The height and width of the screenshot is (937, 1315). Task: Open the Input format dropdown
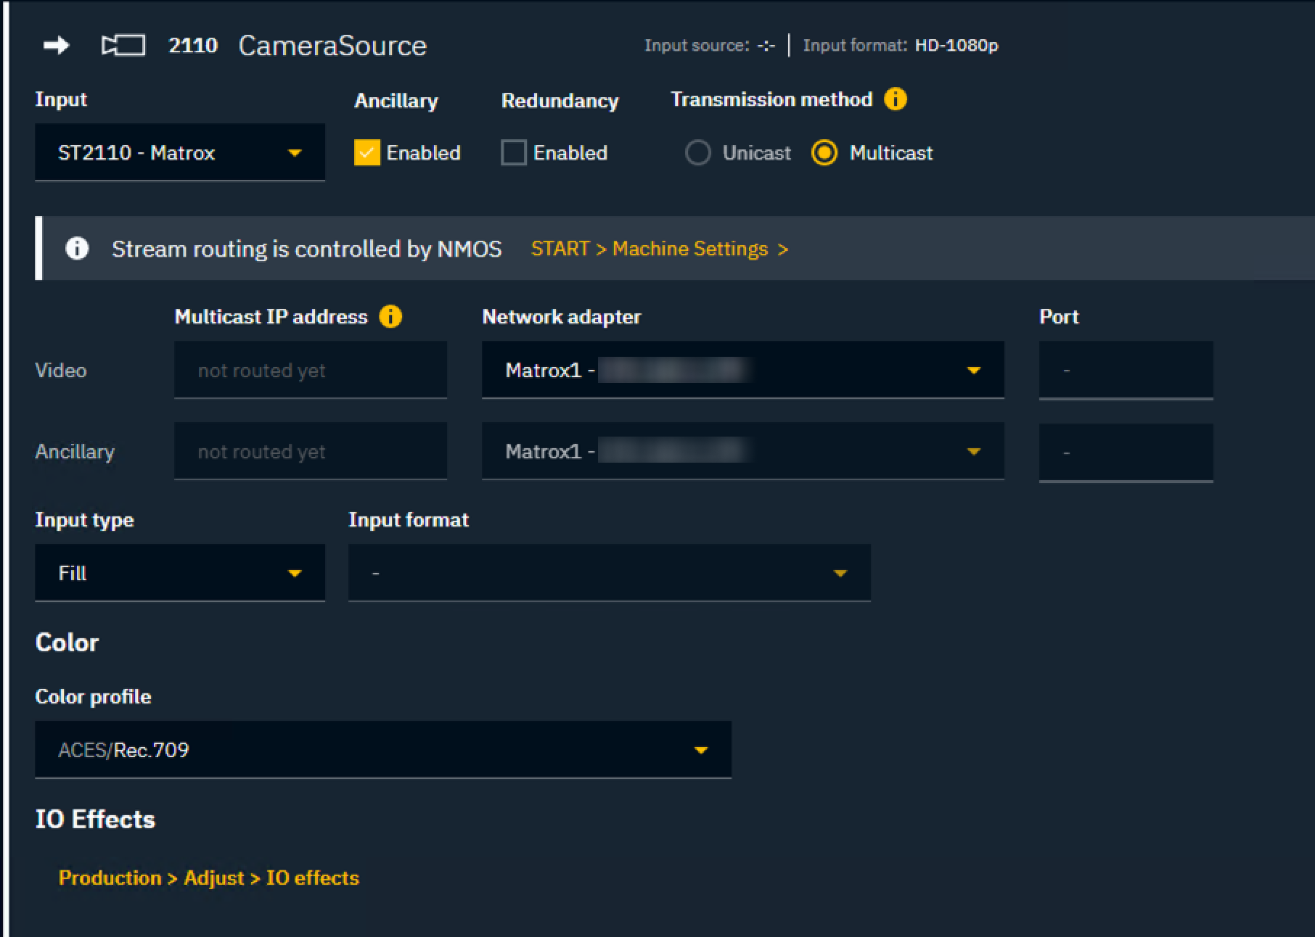(x=609, y=573)
